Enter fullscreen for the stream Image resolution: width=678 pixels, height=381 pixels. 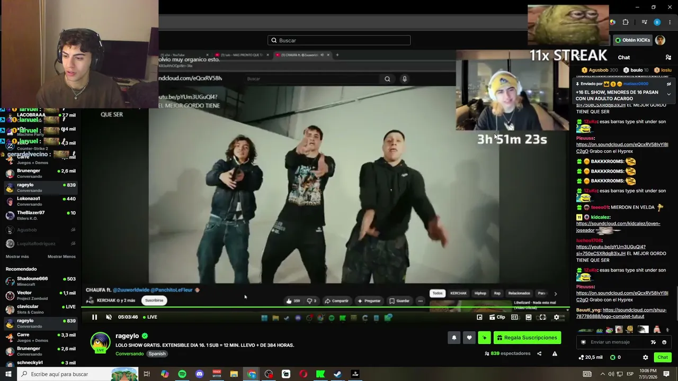click(x=542, y=317)
